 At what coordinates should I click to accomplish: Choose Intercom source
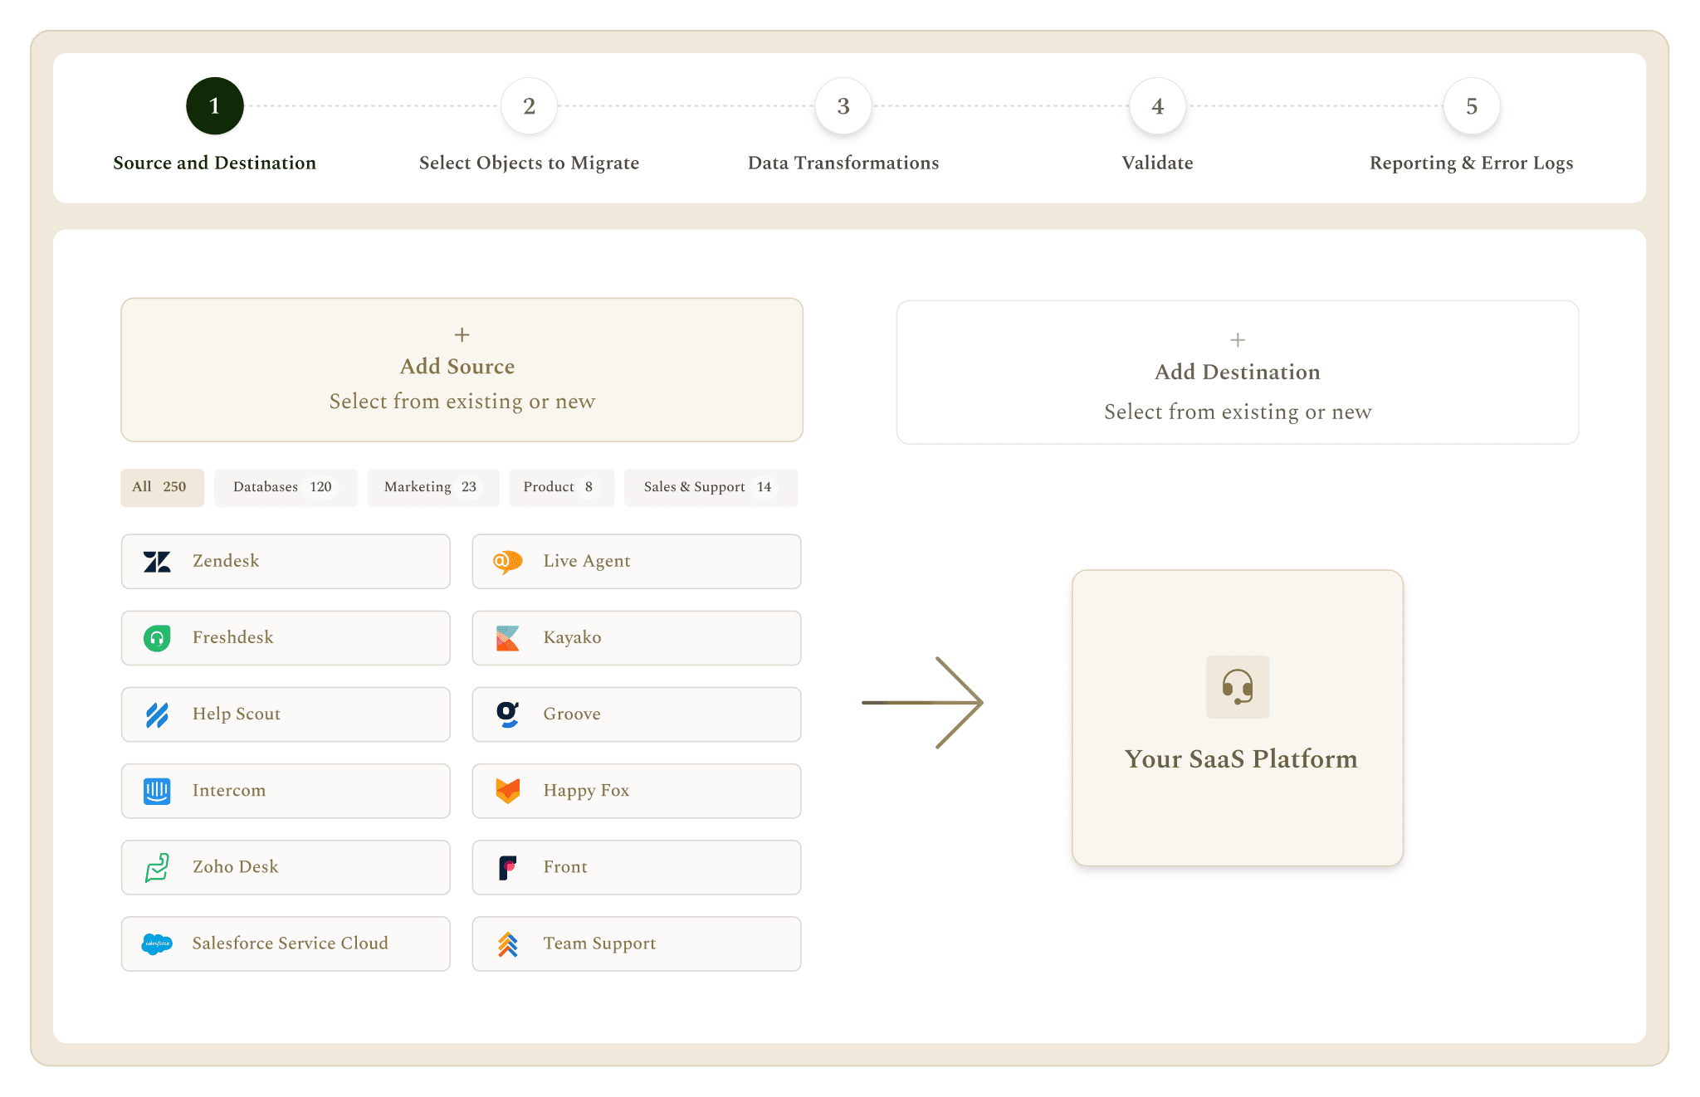[286, 791]
